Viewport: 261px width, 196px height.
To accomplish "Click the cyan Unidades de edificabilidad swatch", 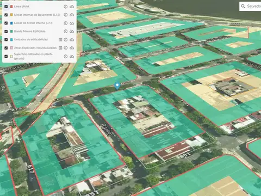I will click(x=11, y=40).
